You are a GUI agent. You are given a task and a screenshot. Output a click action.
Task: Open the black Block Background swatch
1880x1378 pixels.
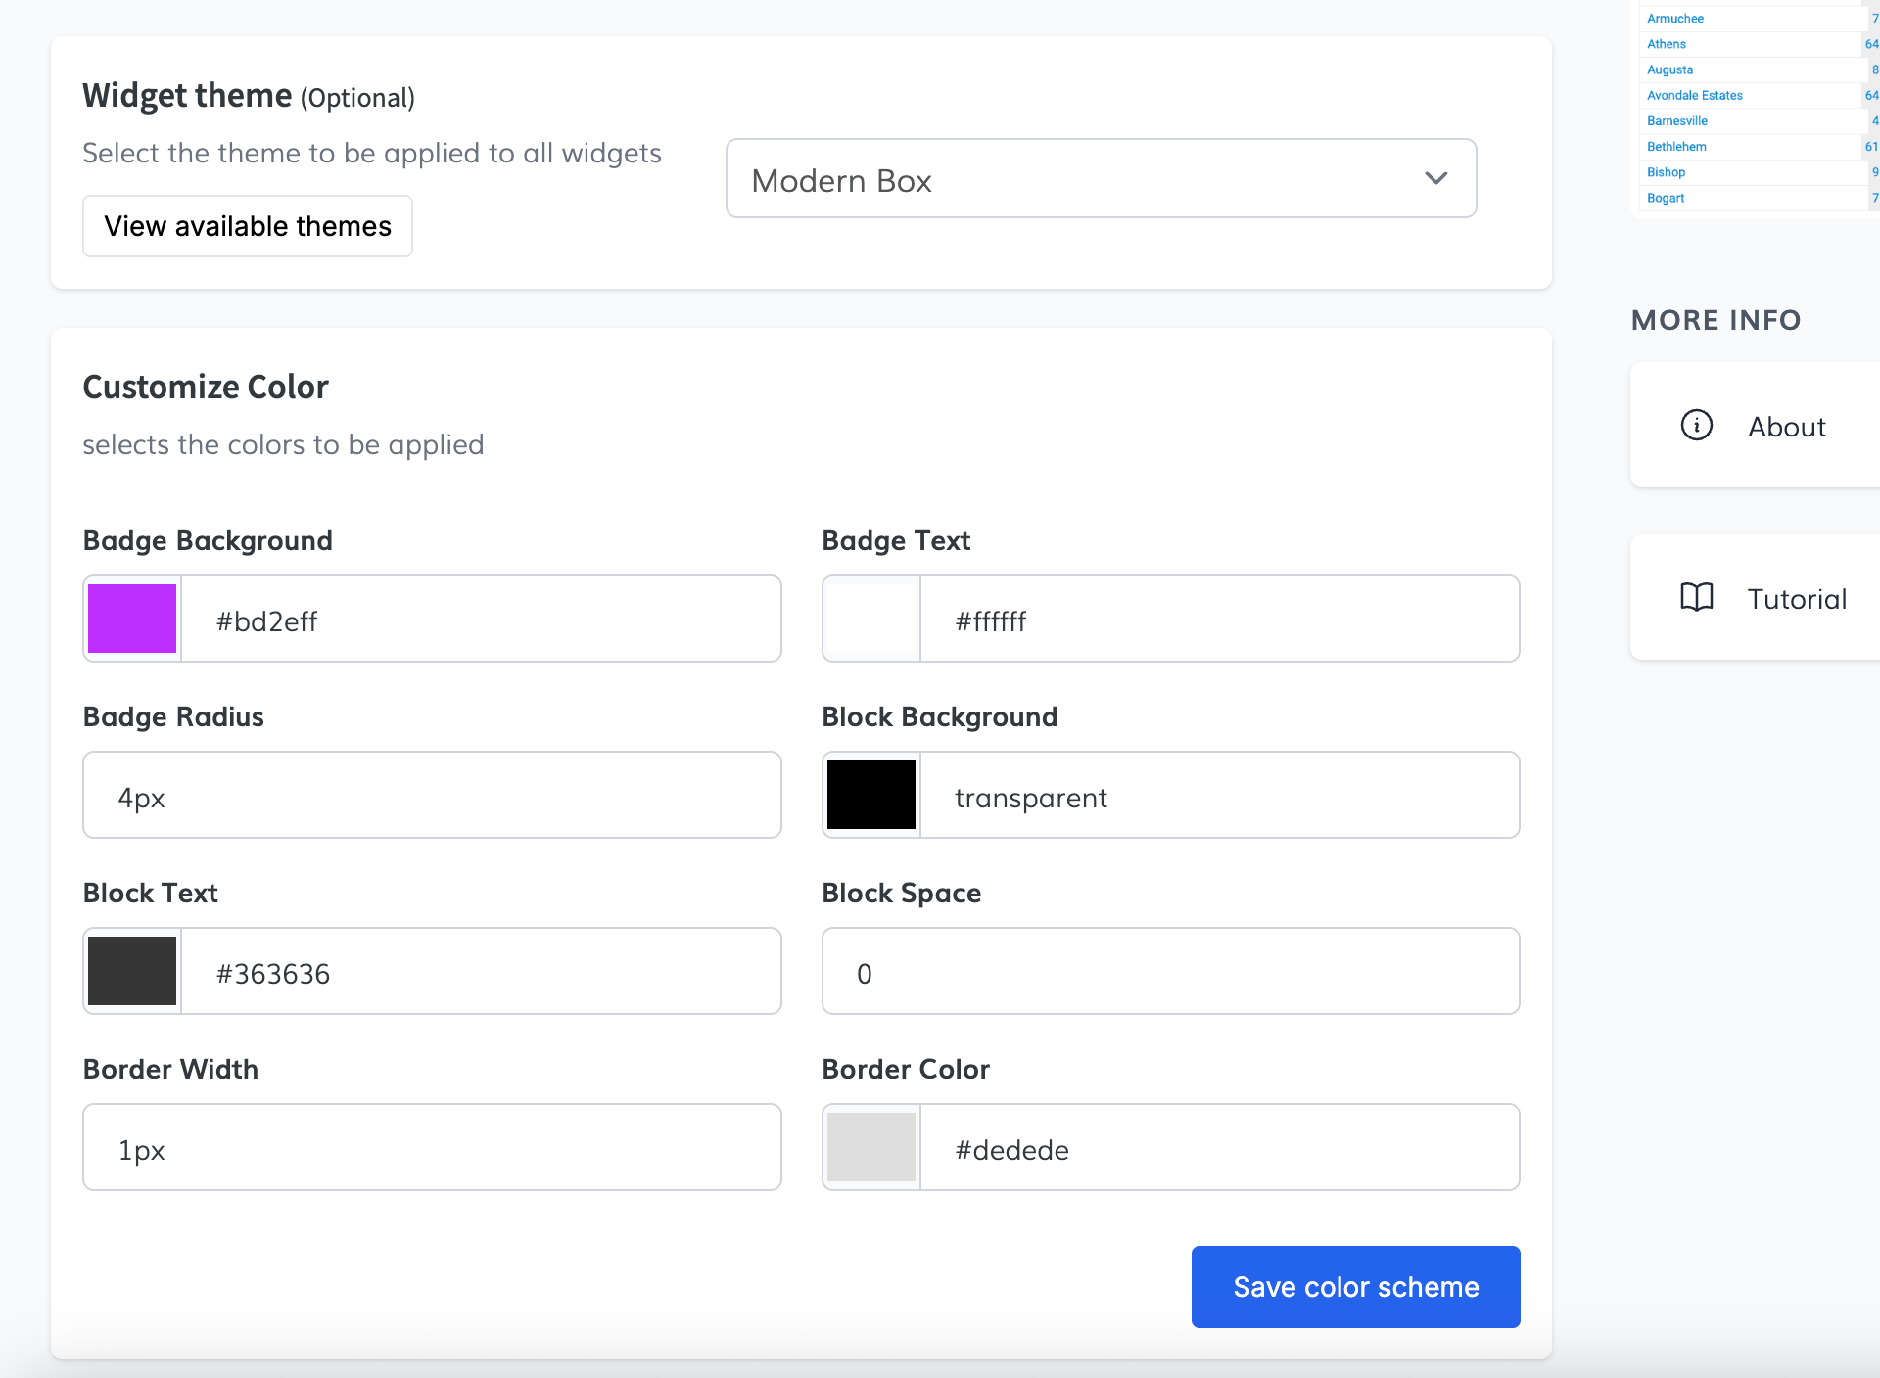tap(871, 795)
